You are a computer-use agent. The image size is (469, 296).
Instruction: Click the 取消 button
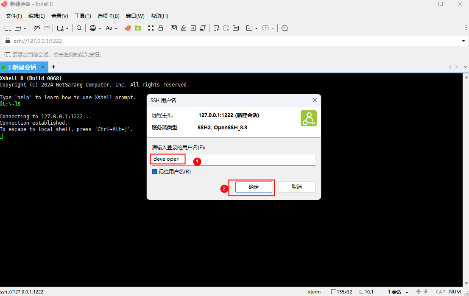(297, 187)
